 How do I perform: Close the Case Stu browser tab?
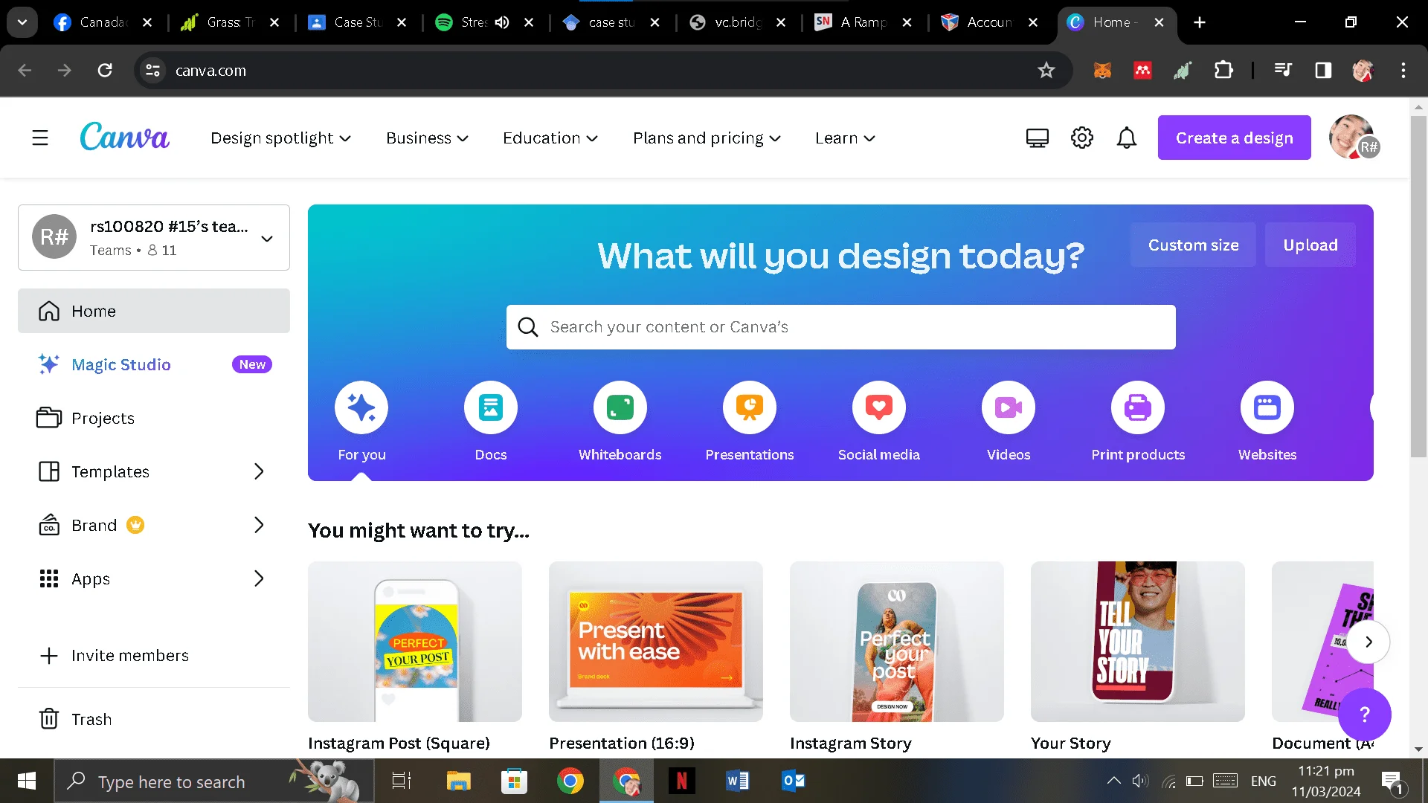[x=402, y=22]
